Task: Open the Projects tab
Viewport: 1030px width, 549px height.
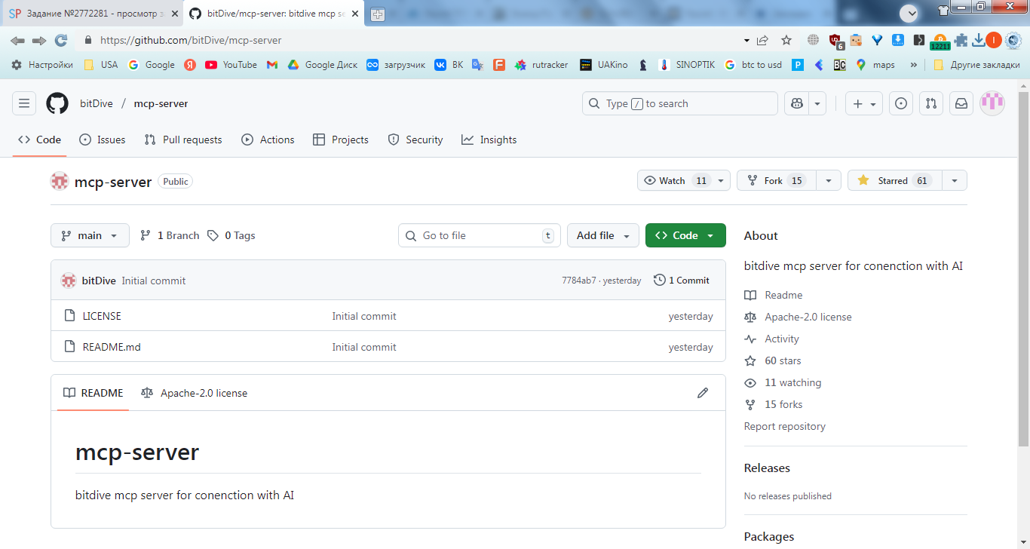Action: point(341,140)
